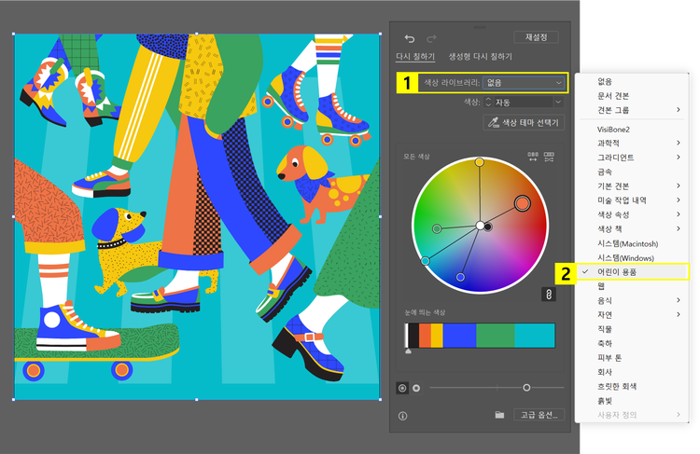Choose VisiBone2 in the library menu

[x=613, y=130]
